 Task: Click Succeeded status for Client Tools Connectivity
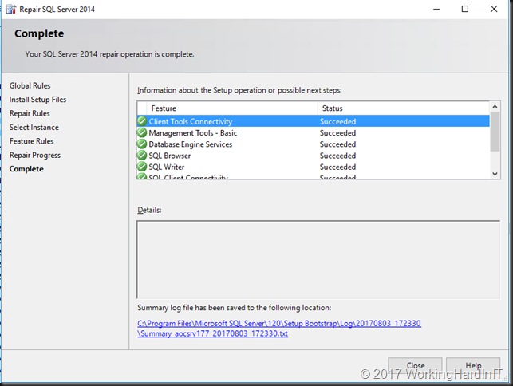(x=337, y=121)
